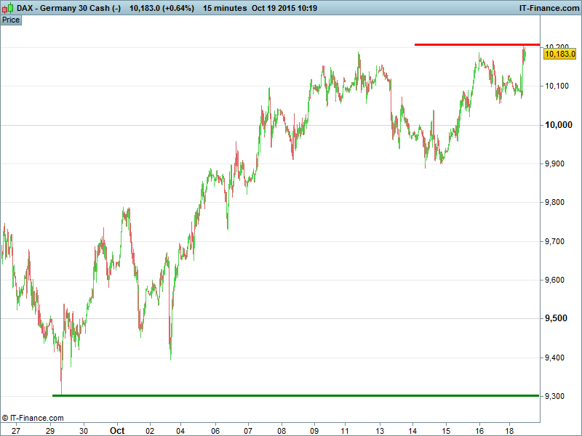Image resolution: width=582 pixels, height=436 pixels.
Task: Click the 10,183.0 (+0.64%) quote in header
Action: pos(162,7)
